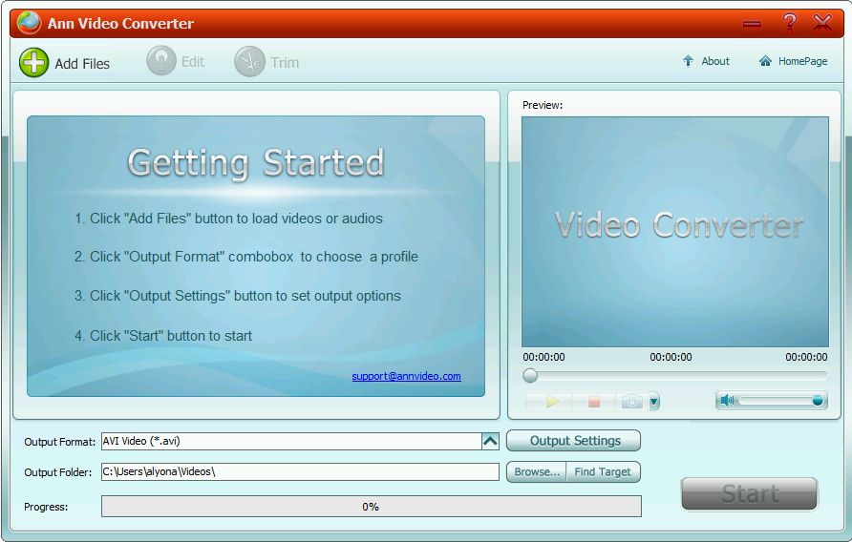Click the Trim scissors icon

click(x=249, y=62)
